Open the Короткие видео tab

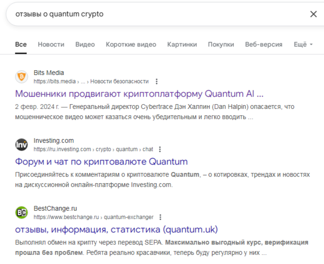131,45
